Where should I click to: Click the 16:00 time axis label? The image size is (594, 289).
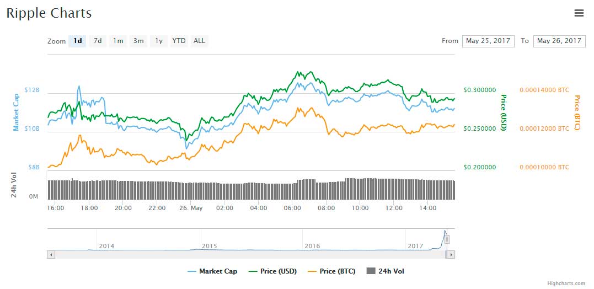click(x=56, y=208)
